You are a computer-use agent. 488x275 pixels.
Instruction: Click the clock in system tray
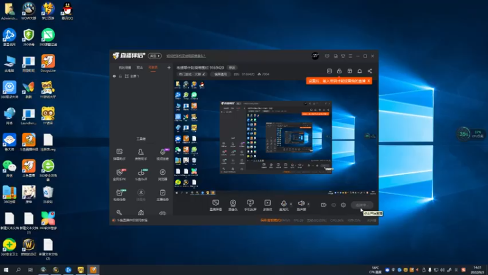click(x=478, y=269)
